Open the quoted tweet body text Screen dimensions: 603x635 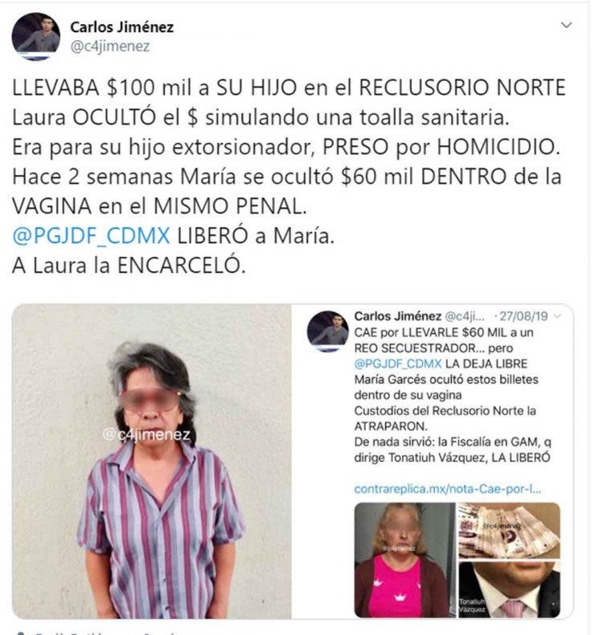452,395
